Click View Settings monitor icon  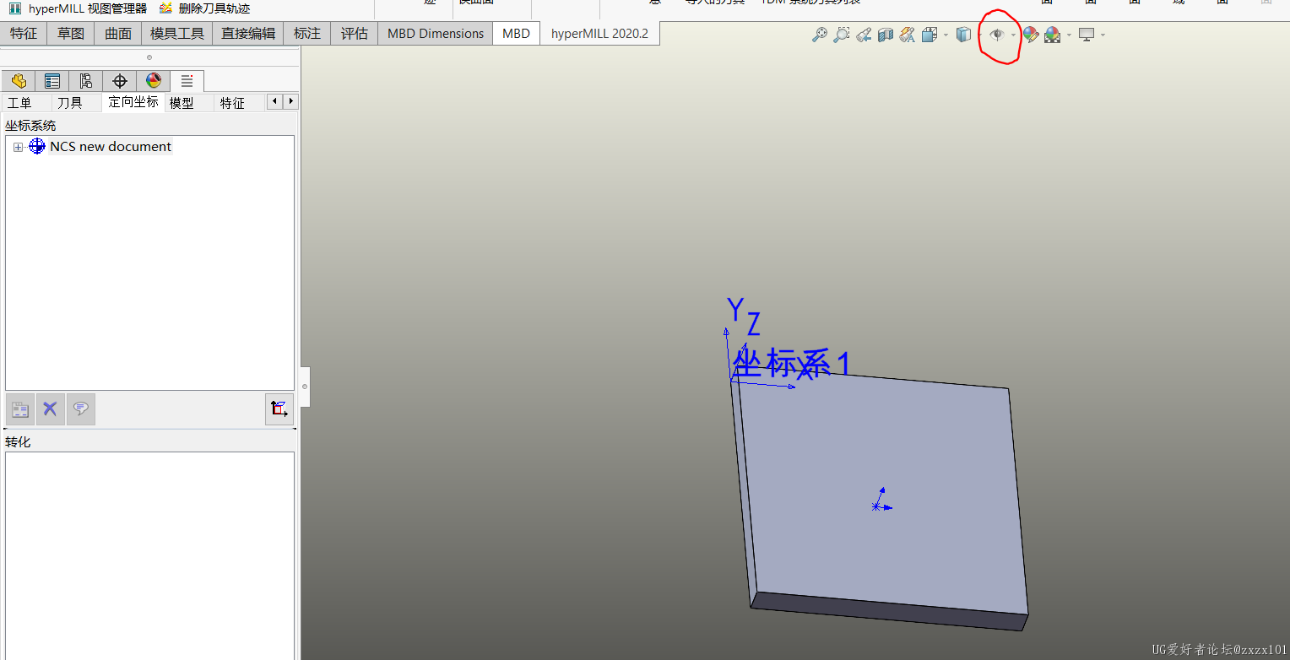[1087, 35]
